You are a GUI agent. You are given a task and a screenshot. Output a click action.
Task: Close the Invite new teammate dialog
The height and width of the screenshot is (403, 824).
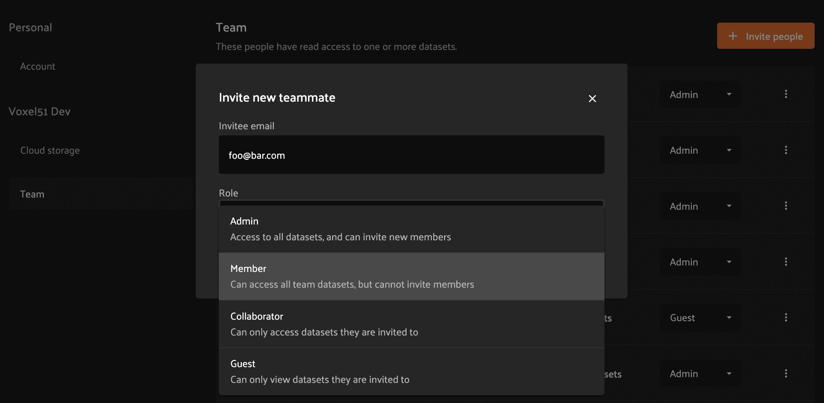pyautogui.click(x=592, y=98)
